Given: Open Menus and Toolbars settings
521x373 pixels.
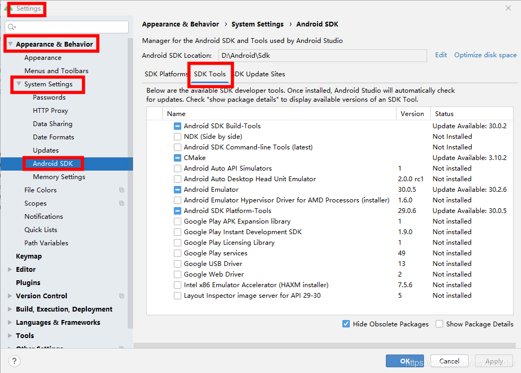Looking at the screenshot, I should [x=57, y=71].
